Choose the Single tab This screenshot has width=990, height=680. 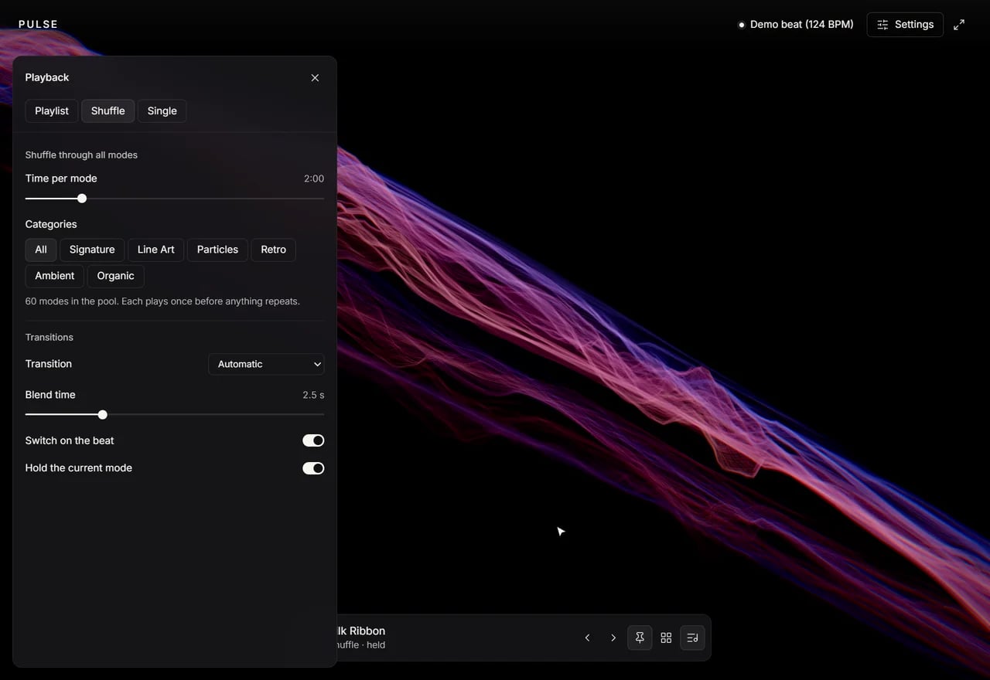(x=162, y=111)
